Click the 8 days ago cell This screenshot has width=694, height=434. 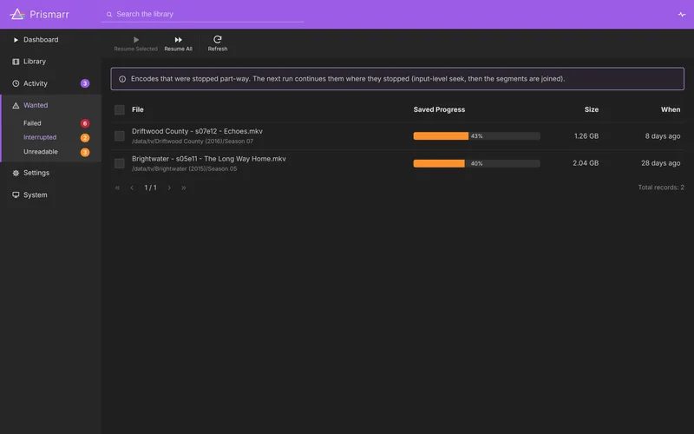coord(663,136)
